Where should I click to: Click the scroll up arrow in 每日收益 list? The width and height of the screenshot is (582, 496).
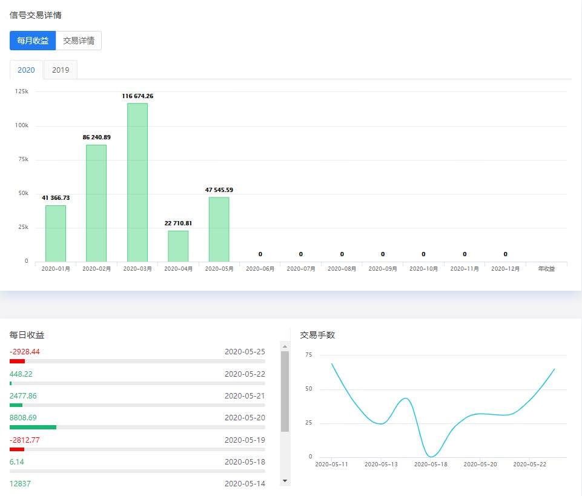(x=285, y=346)
